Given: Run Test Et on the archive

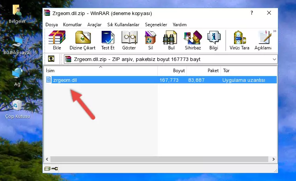Looking at the screenshot, I should coord(108,40).
